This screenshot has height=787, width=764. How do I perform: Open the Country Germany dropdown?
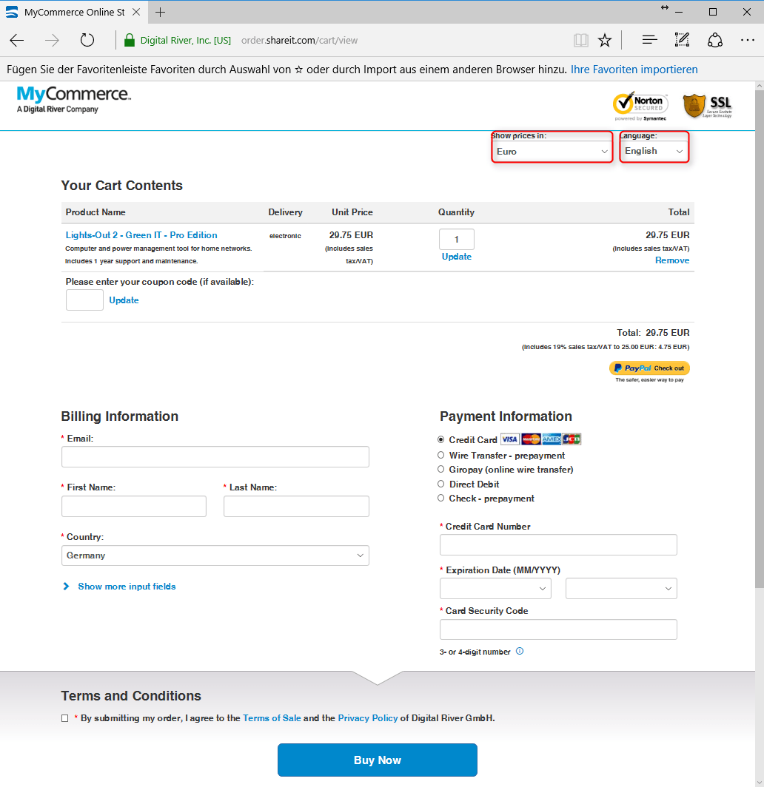tap(215, 555)
